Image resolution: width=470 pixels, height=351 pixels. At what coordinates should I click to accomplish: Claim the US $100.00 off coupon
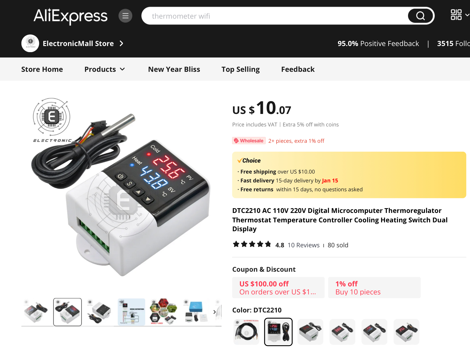[278, 288]
